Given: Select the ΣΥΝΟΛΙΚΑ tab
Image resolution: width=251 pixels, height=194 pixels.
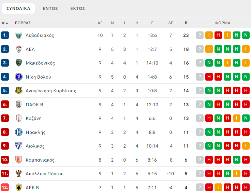Looking at the screenshot, I should [18, 8].
